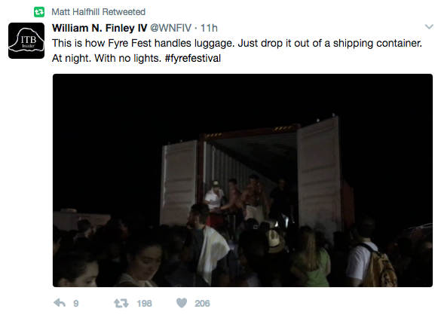The height and width of the screenshot is (318, 441).
Task: Click the green retweeted badge icon
Action: (39, 12)
